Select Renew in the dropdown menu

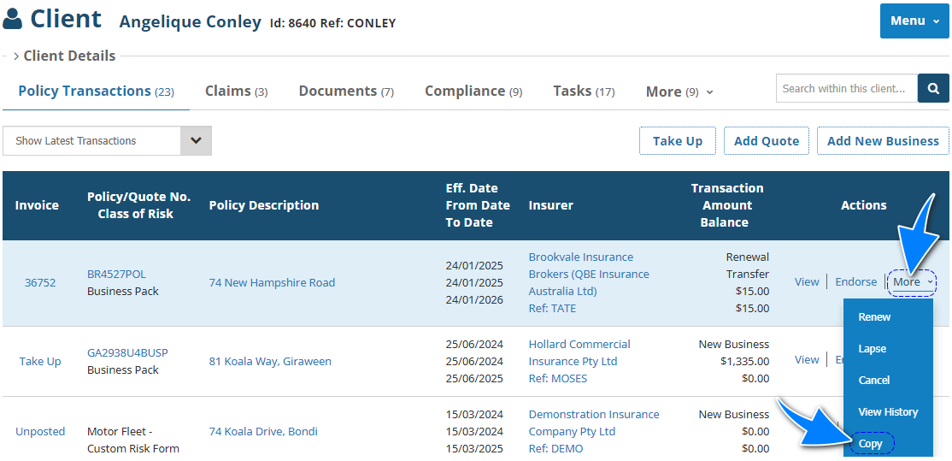[874, 316]
